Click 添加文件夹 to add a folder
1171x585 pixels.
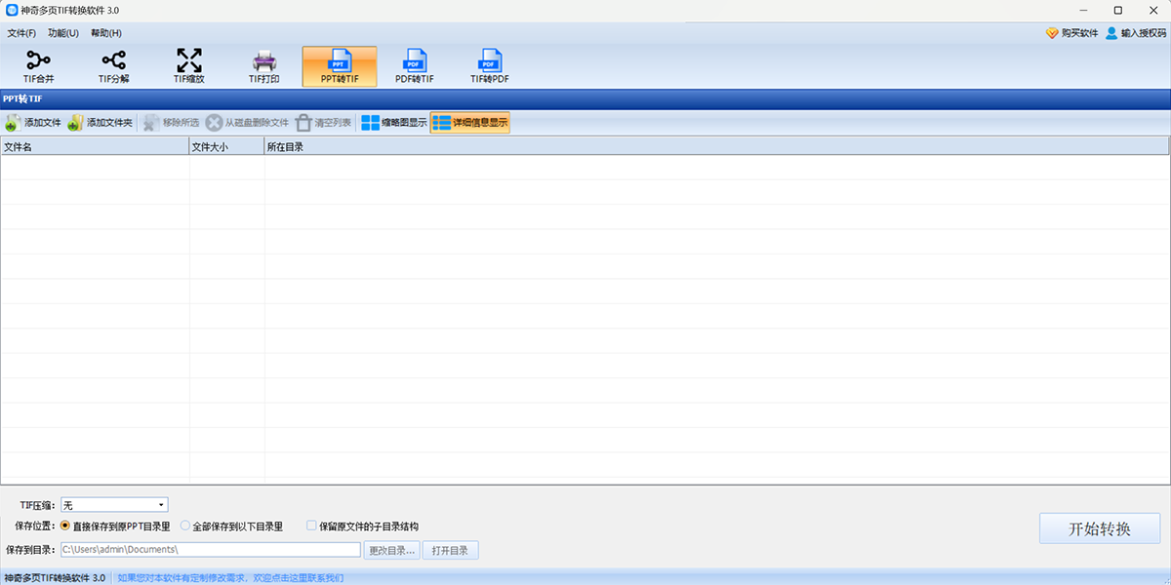101,123
